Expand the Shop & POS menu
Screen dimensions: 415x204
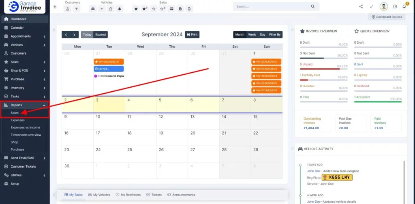pyautogui.click(x=25, y=71)
